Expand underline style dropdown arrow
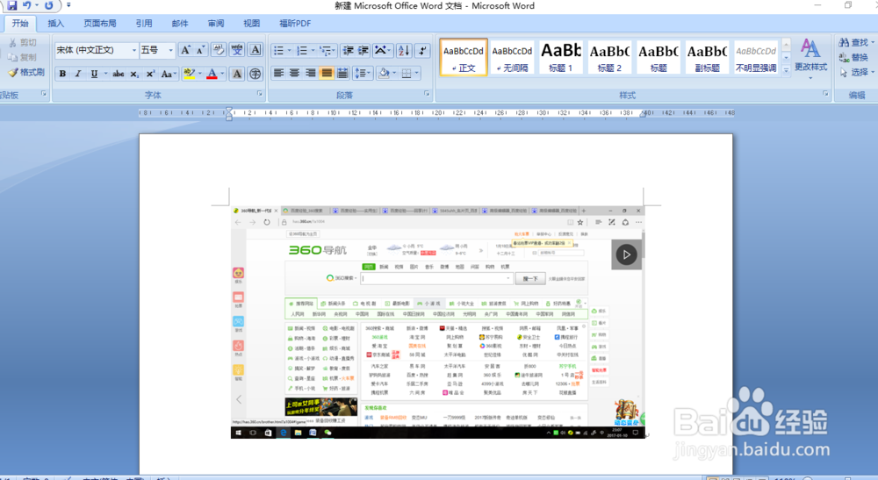 (x=105, y=74)
